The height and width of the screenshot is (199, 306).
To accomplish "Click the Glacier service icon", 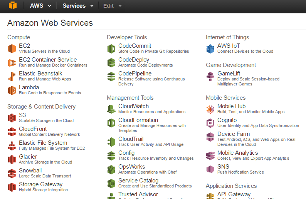I will coord(12,159).
